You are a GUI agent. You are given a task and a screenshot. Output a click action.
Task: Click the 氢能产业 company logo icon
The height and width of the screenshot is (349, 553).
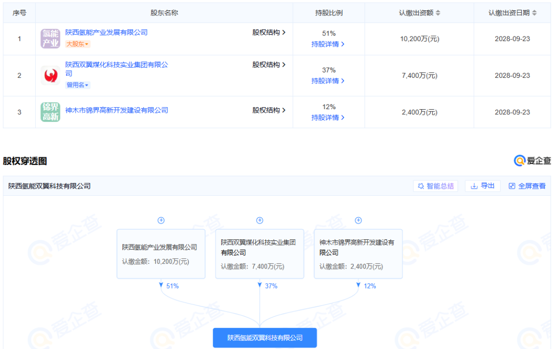coord(50,38)
